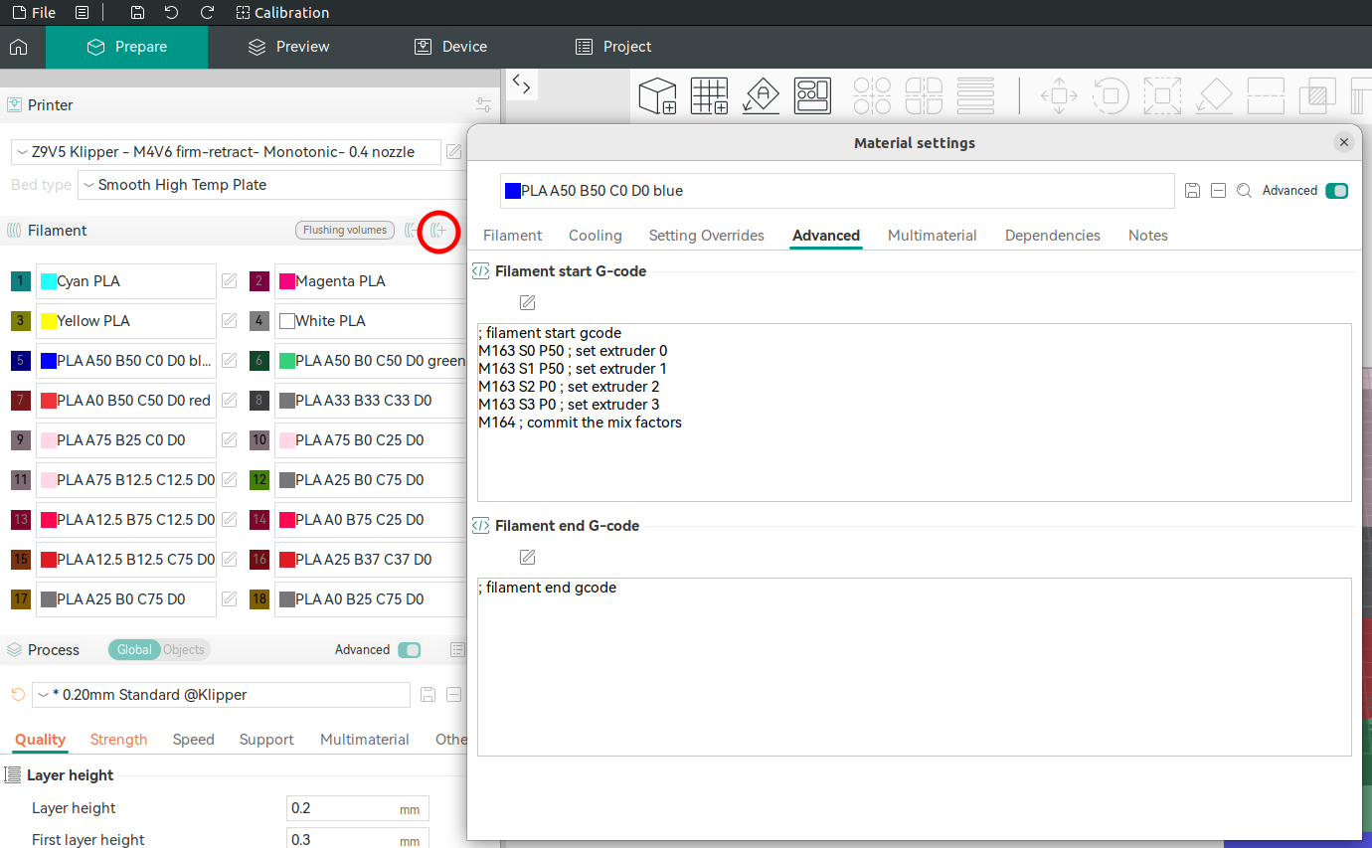Open compare presets icon in Process header
Image resolution: width=1372 pixels, height=848 pixels.
[457, 650]
